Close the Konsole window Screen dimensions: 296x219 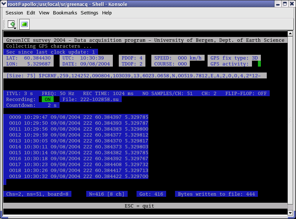(x=292, y=4)
